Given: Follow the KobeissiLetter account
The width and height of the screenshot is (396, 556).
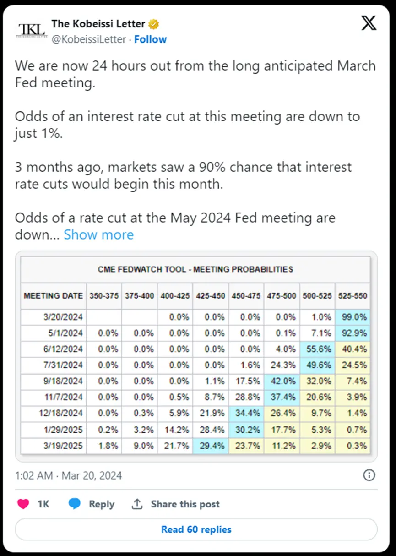Looking at the screenshot, I should pos(150,39).
